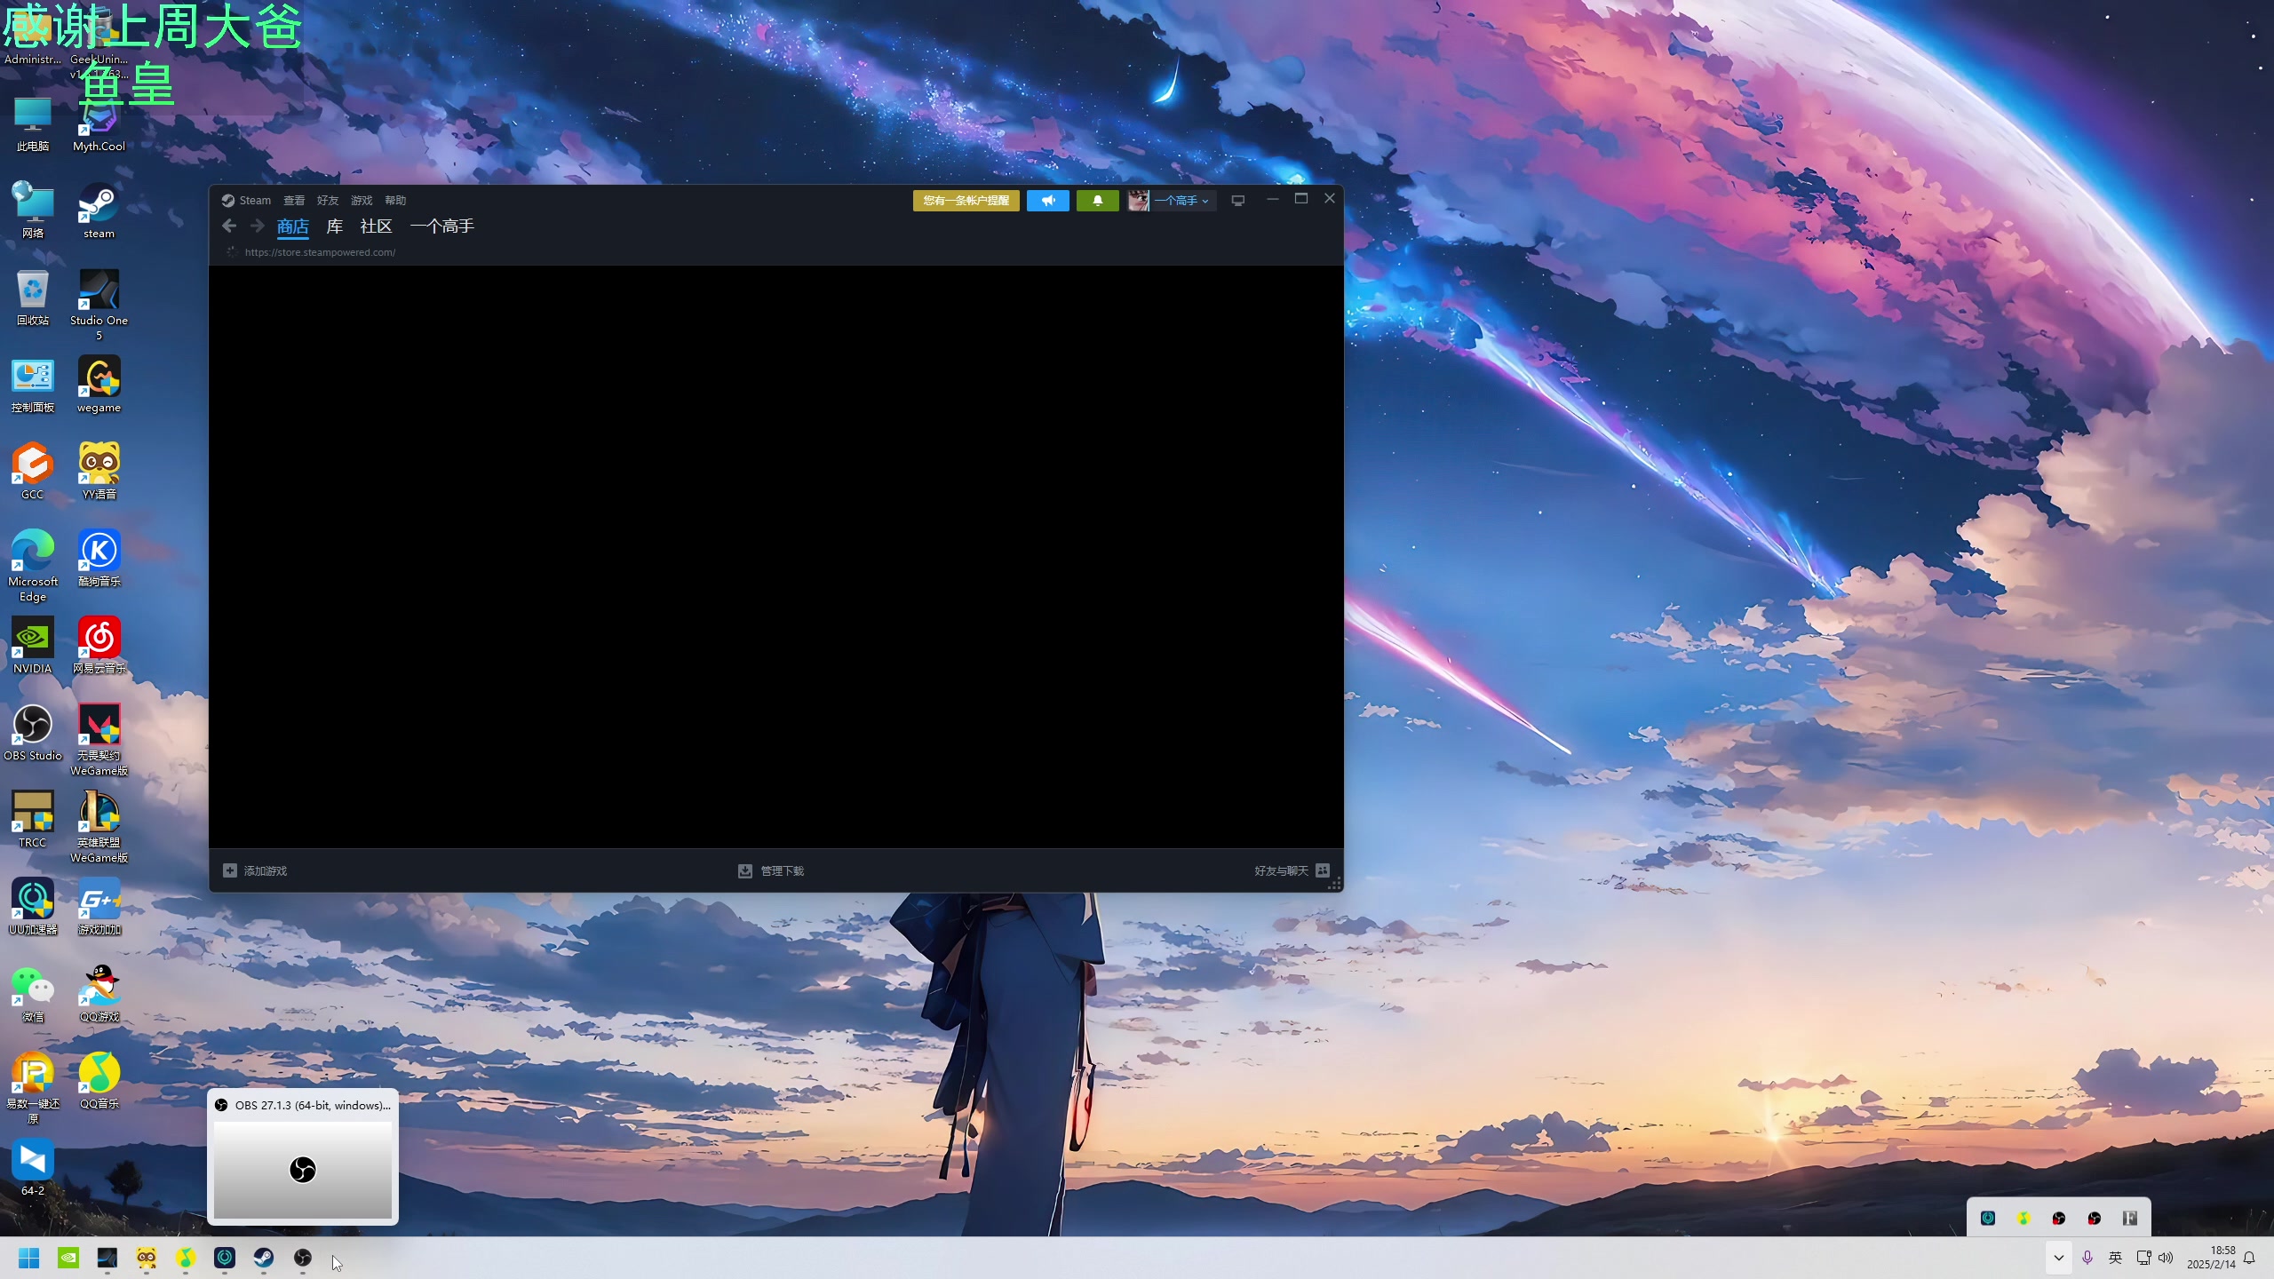
Task: Switch to the 库 tab
Action: (334, 226)
